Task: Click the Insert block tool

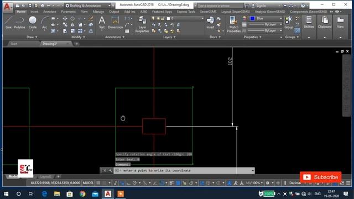Action: [x=210, y=23]
